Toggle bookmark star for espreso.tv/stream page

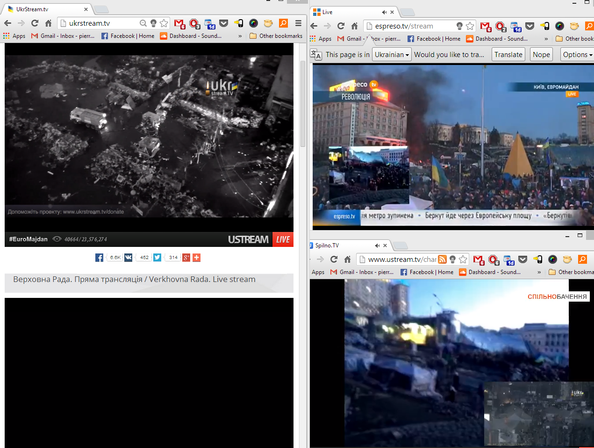(470, 26)
